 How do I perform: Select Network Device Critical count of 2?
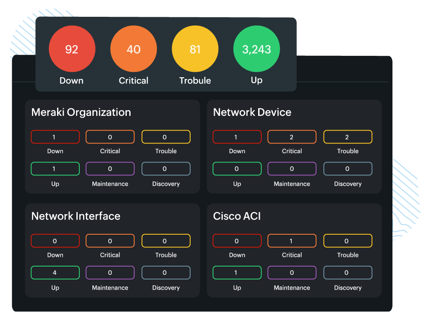click(x=292, y=137)
